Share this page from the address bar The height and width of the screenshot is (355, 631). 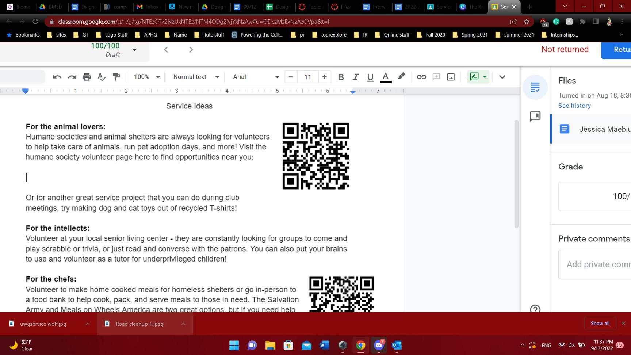(x=513, y=22)
